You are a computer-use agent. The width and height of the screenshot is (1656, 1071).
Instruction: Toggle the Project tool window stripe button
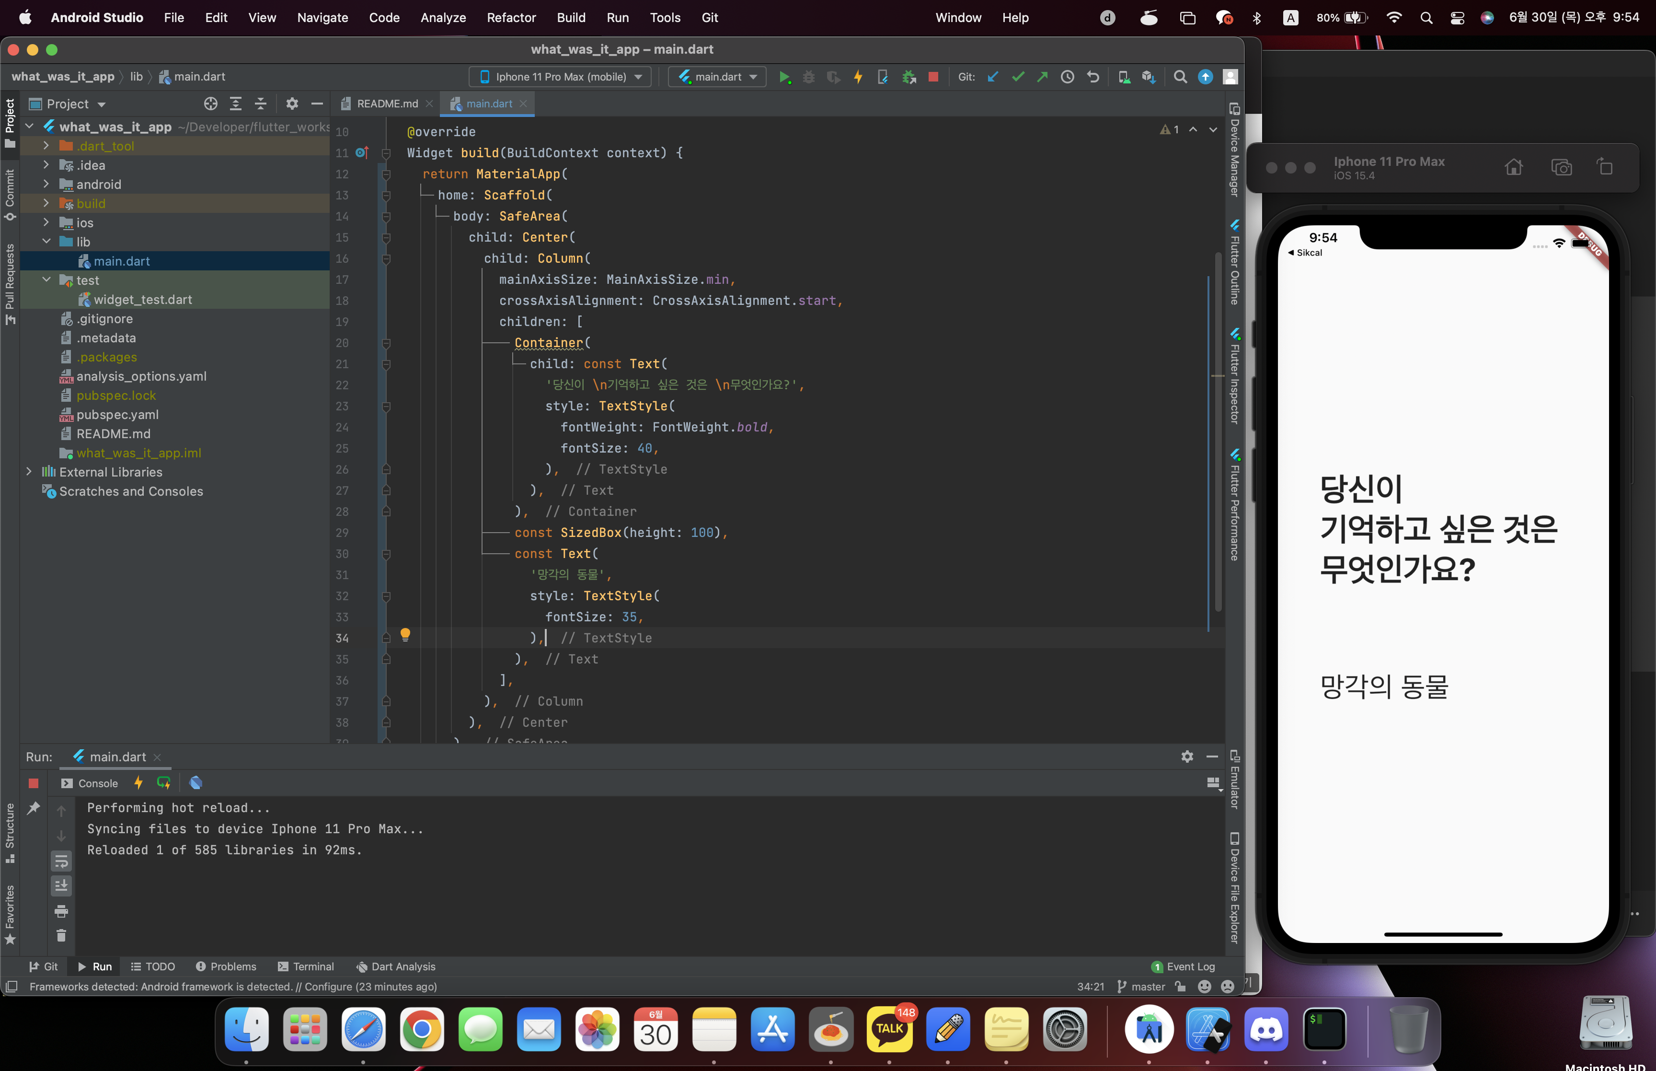click(10, 123)
